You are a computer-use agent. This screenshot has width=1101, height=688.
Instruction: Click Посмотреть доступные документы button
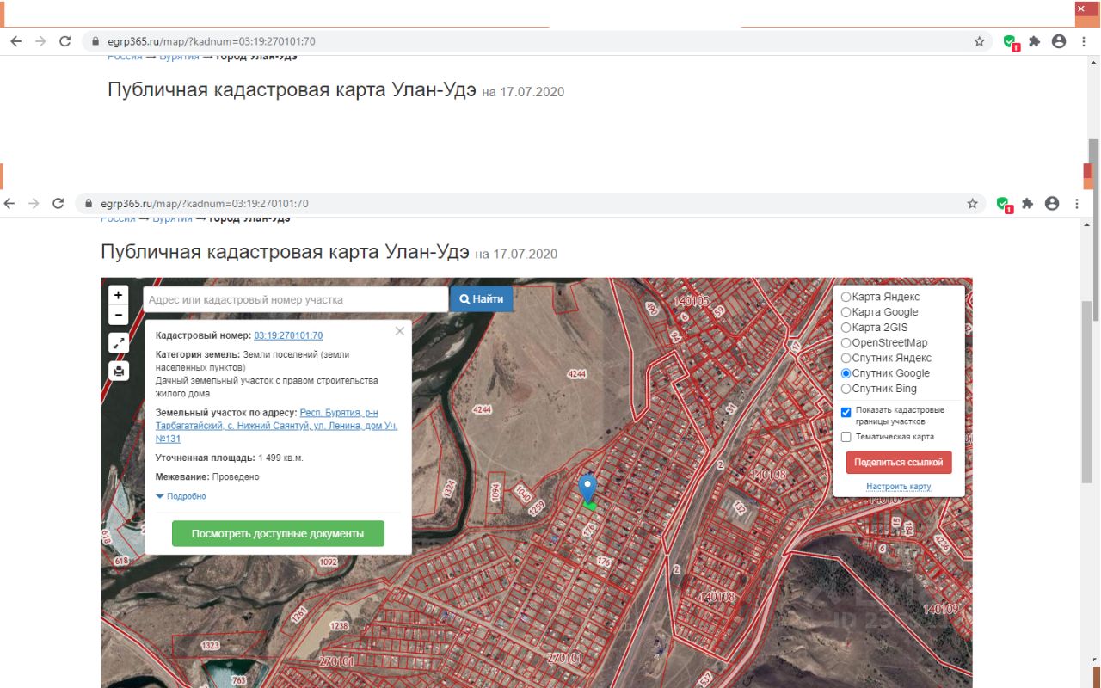[x=278, y=534]
